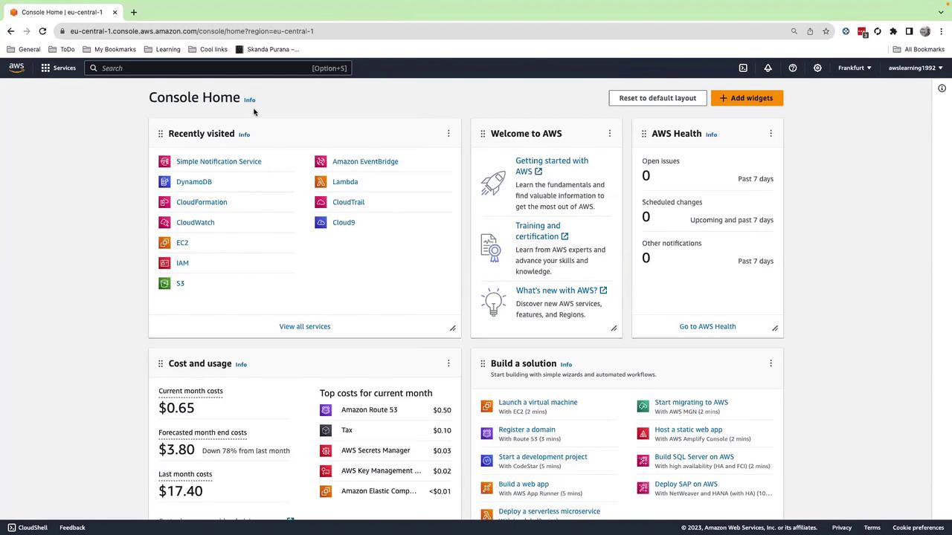Open the Cool links bookmarks folder
Image resolution: width=952 pixels, height=535 pixels.
(208, 49)
